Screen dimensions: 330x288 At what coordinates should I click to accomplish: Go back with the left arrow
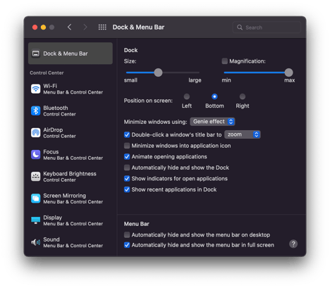tap(69, 27)
